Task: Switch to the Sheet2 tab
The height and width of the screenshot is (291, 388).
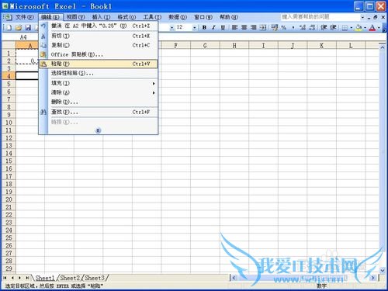Action: [70, 278]
